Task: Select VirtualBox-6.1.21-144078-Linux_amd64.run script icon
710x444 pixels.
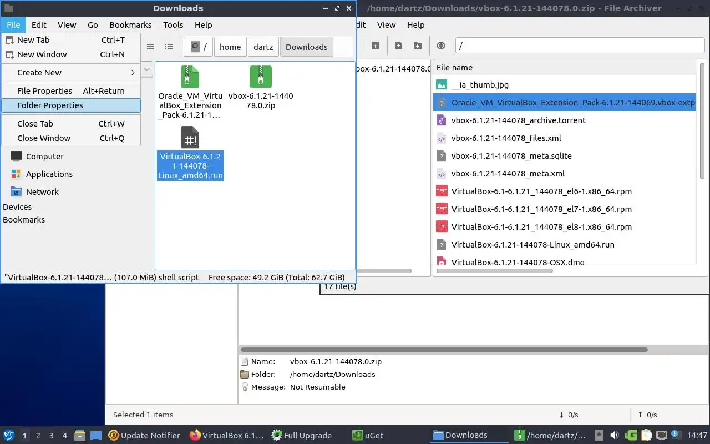Action: pos(190,137)
